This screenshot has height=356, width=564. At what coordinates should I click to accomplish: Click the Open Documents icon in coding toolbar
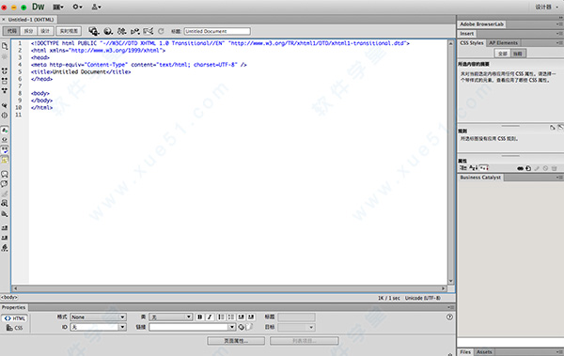(x=5, y=46)
